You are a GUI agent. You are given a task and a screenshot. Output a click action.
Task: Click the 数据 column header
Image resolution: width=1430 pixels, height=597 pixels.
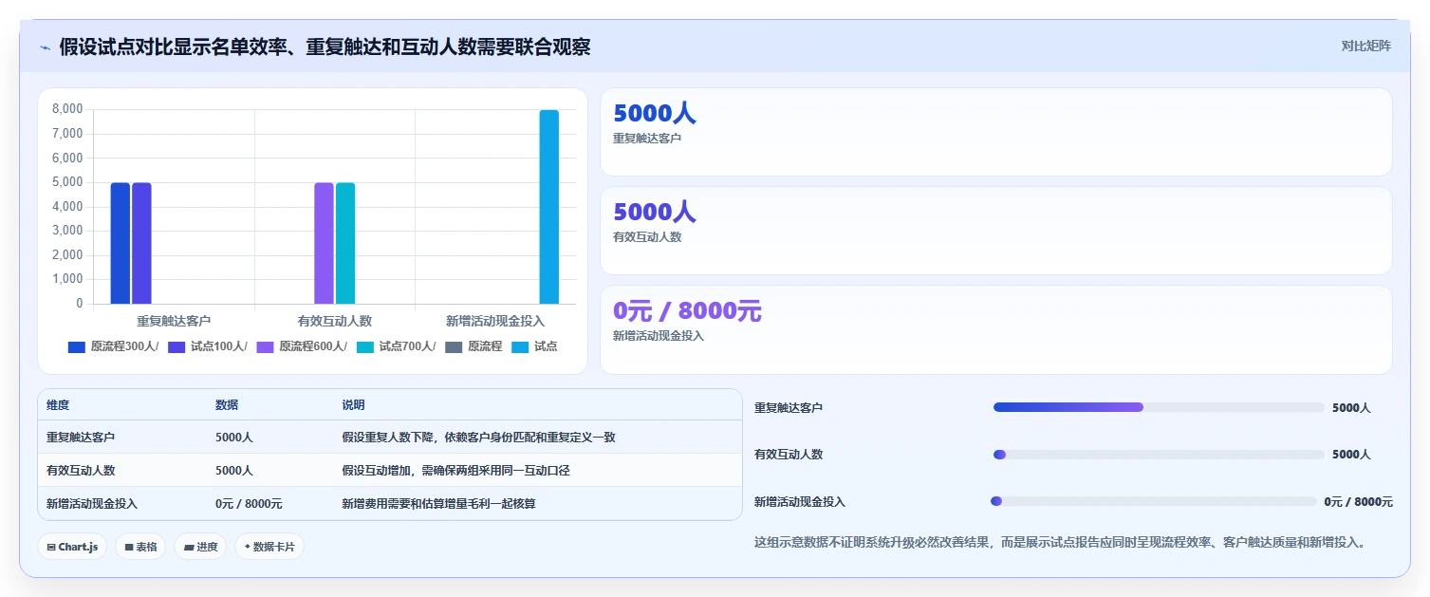[x=227, y=405]
